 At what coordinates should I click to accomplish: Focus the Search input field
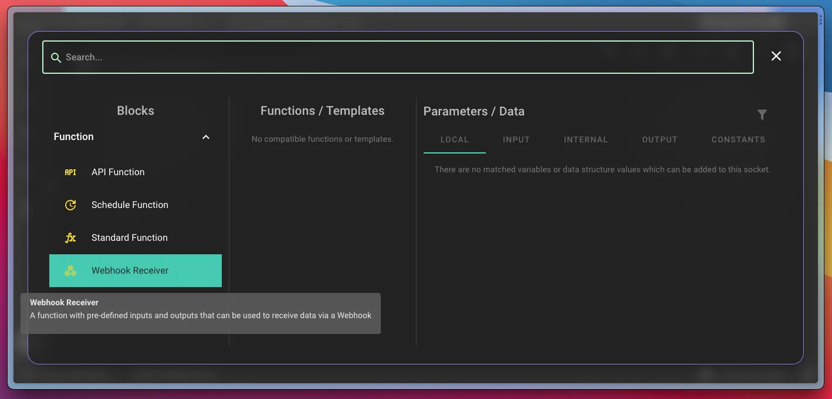click(405, 57)
